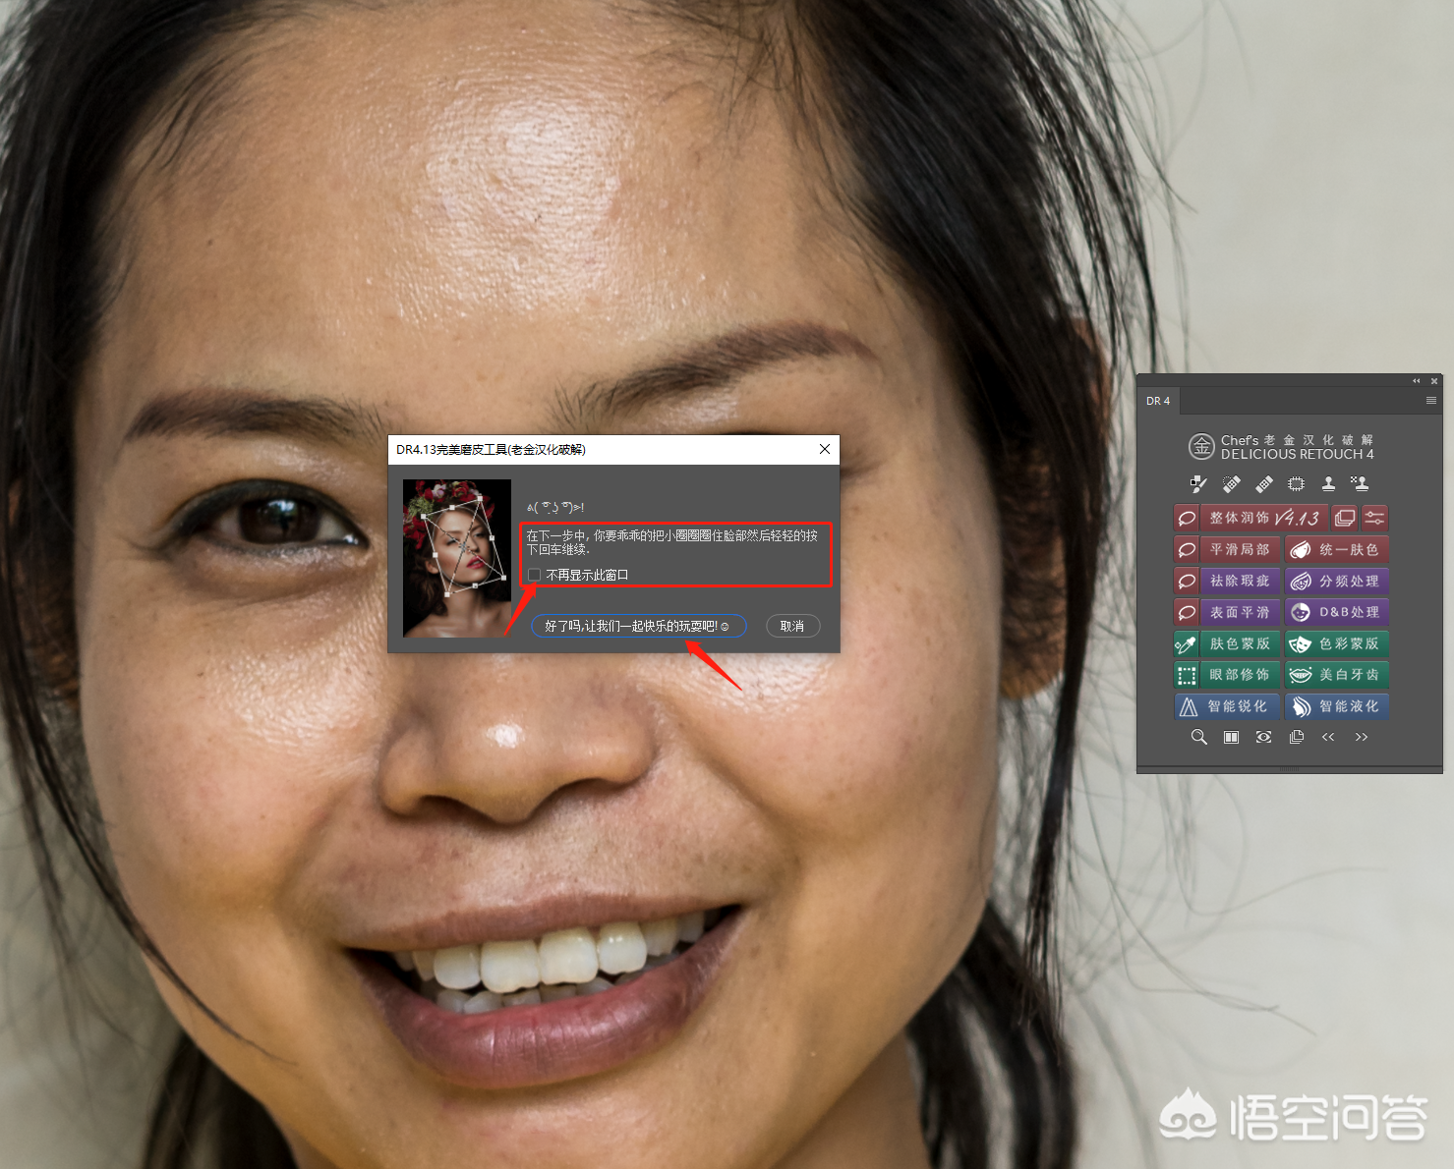Click the gold 金 logo in DR 4 panel
This screenshot has height=1169, width=1454.
coord(1201,447)
